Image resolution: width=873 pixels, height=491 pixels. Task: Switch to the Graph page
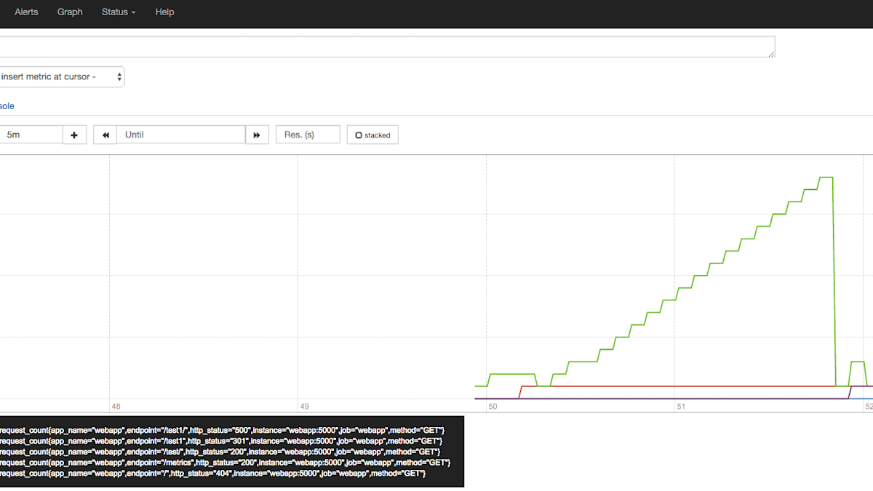tap(70, 12)
